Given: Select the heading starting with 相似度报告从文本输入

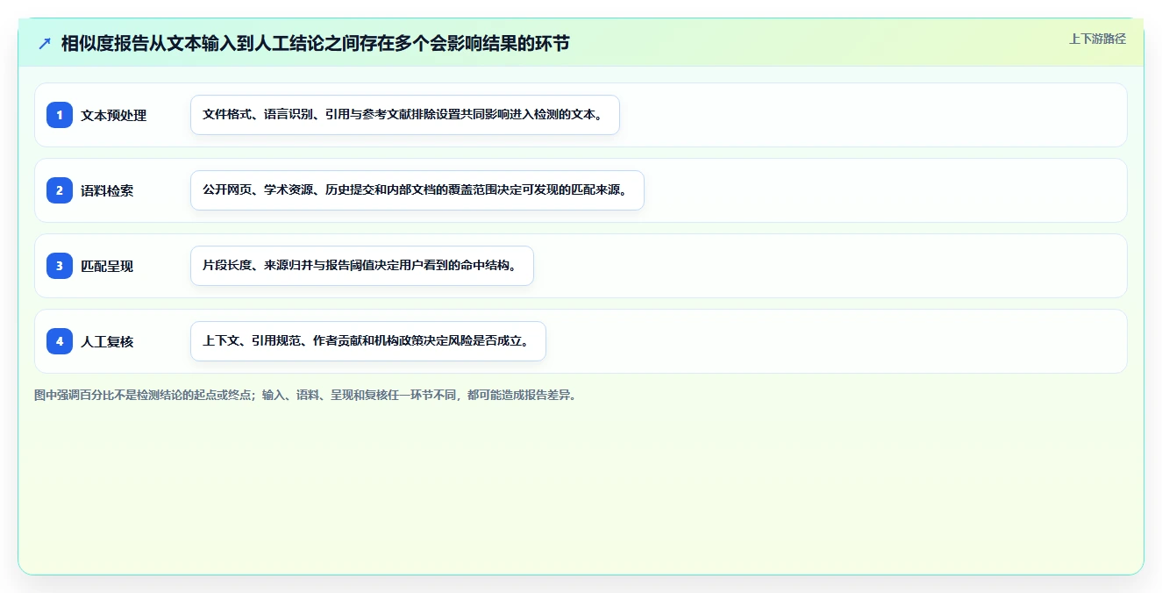Looking at the screenshot, I should click(316, 43).
